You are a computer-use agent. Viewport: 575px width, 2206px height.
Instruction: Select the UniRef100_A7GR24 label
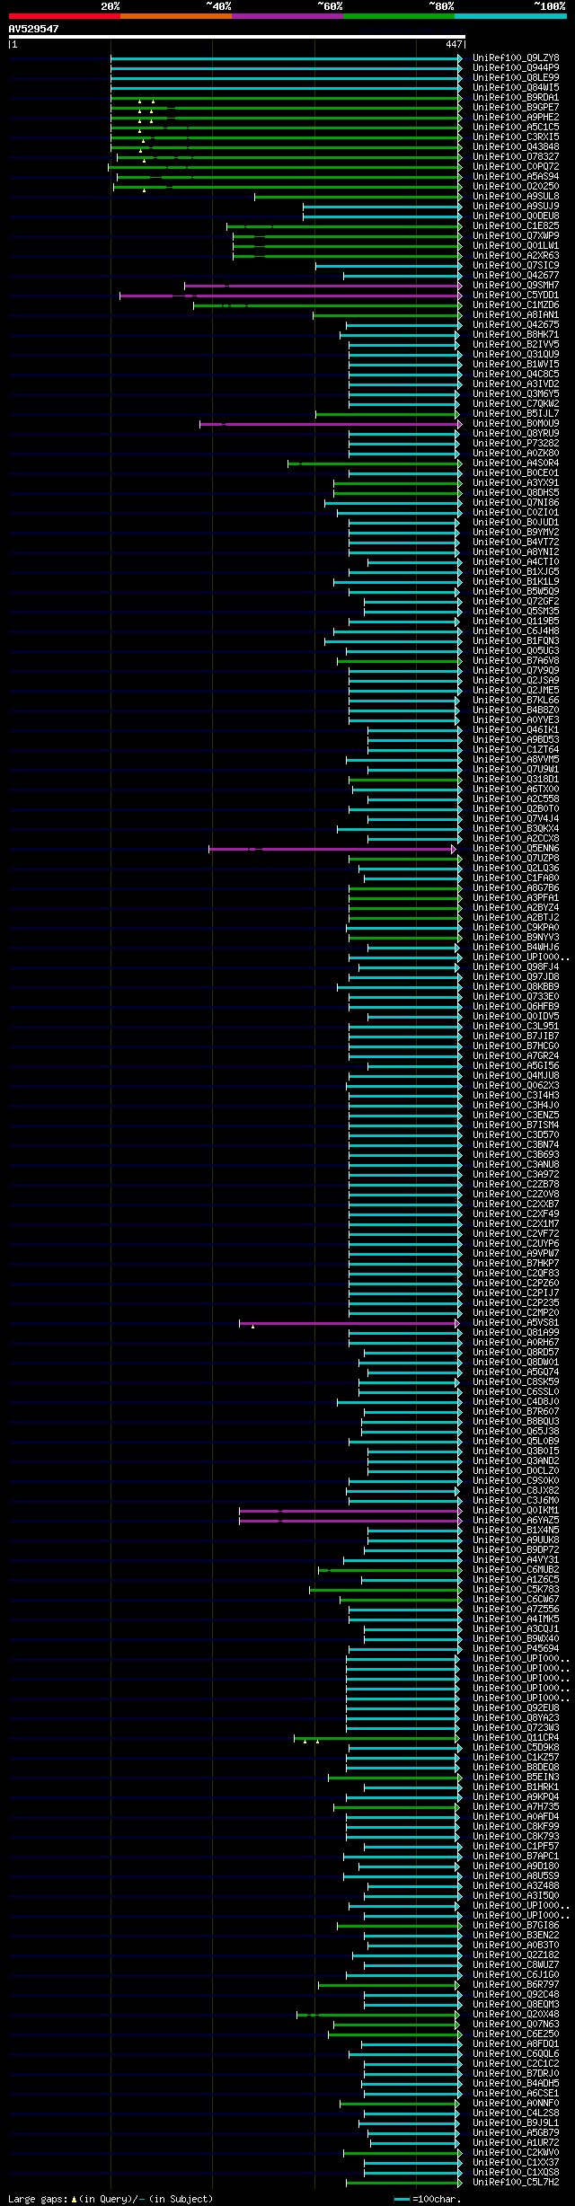[516, 1056]
